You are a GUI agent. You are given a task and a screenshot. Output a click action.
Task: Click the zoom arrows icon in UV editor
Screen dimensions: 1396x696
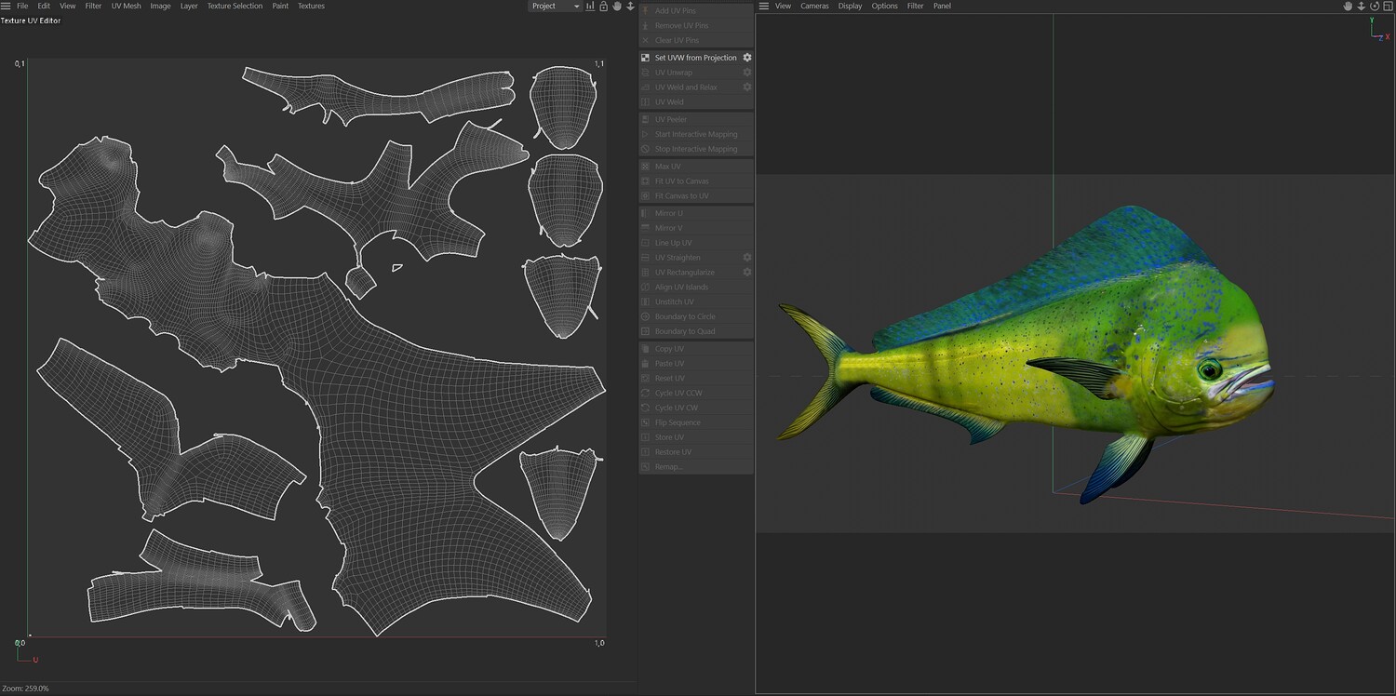630,7
